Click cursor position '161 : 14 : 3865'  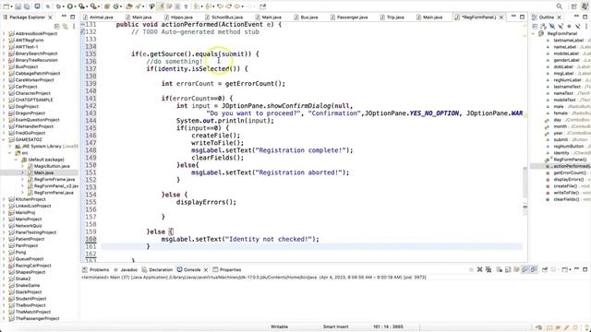click(388, 326)
